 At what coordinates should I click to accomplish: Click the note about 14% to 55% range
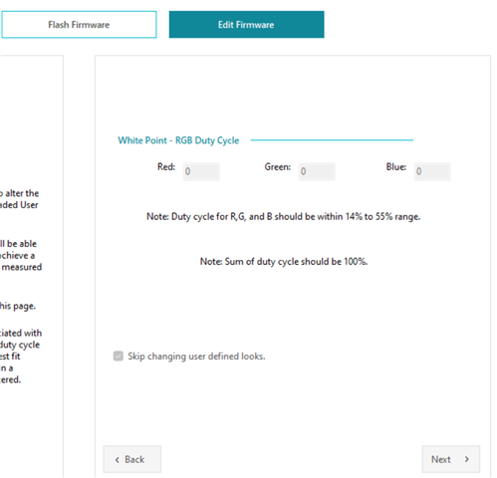click(284, 217)
